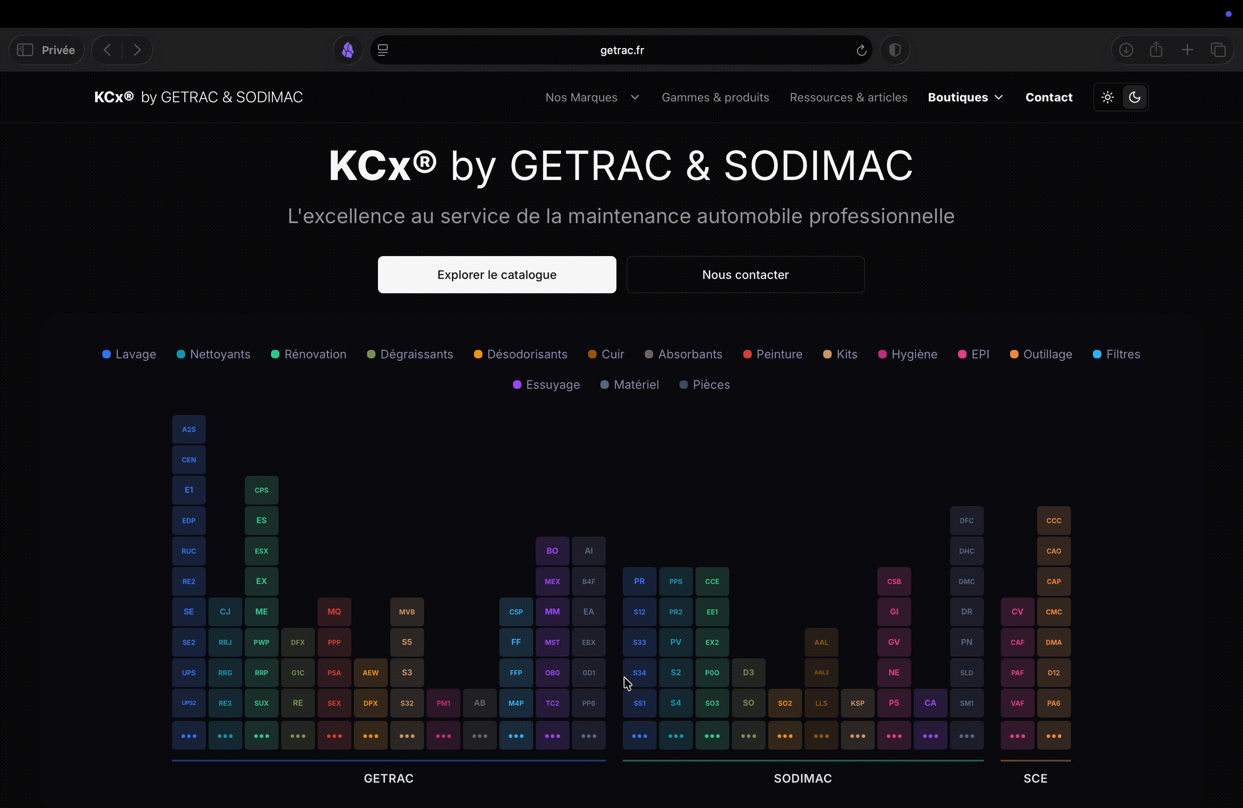Expand the blue Lavage more-dots tile in GETRAC

189,736
